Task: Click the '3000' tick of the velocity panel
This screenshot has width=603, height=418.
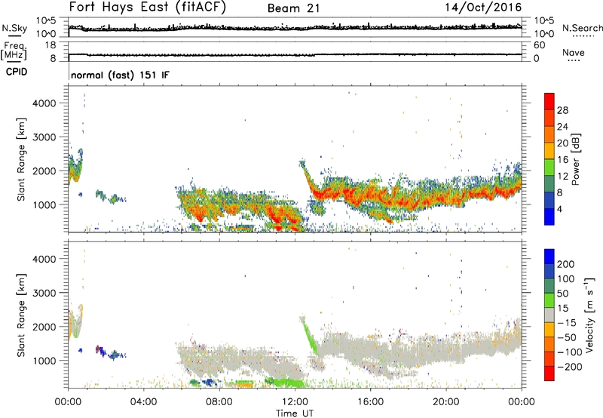Action: (44, 293)
